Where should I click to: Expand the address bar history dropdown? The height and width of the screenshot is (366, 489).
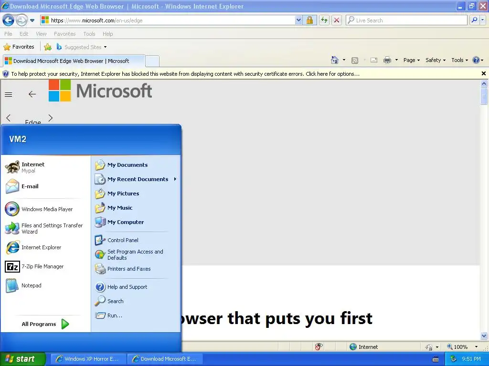coord(298,20)
